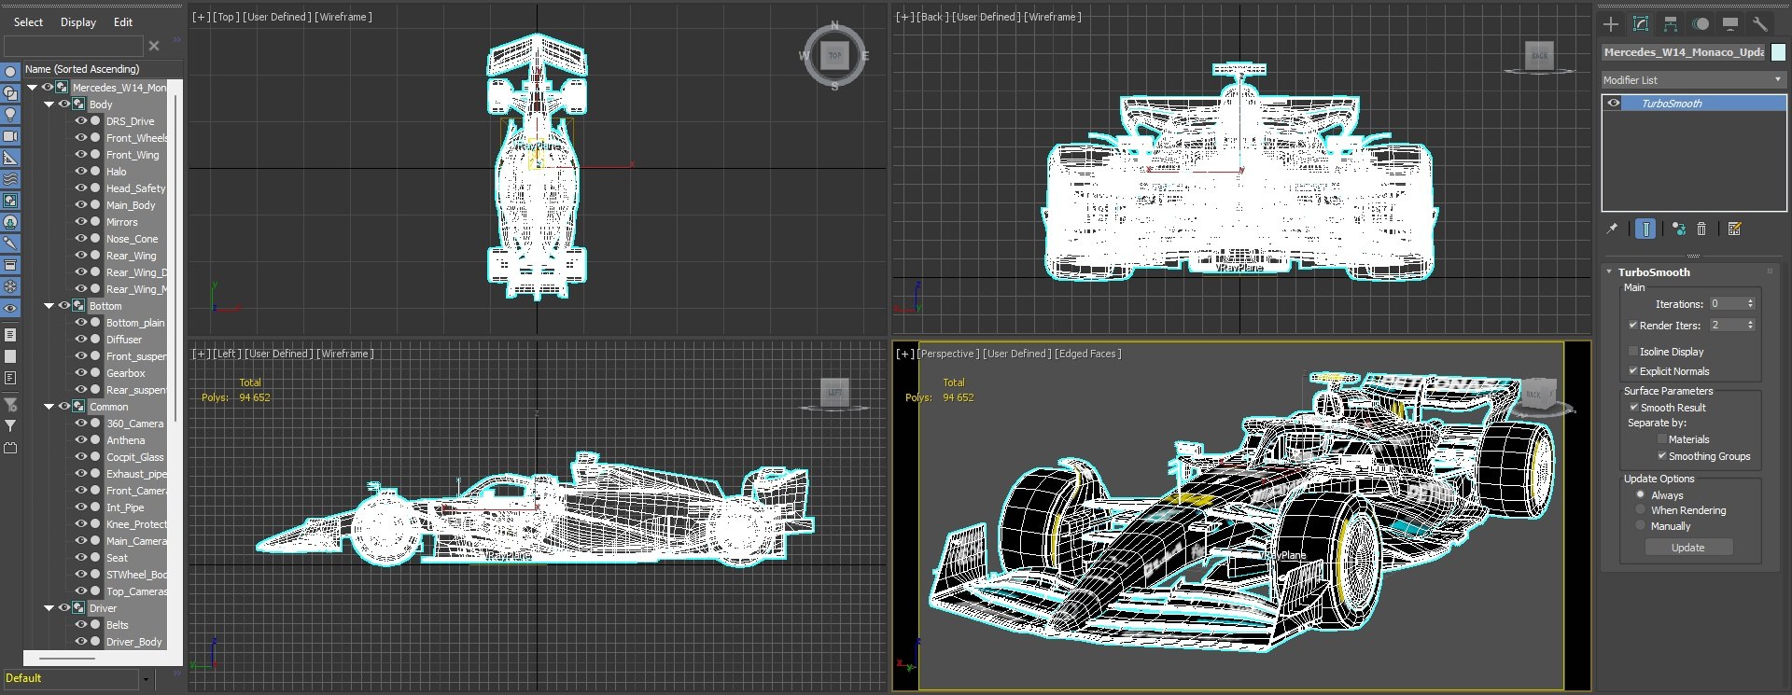Viewport: 1792px width, 695px height.
Task: Click the Top viewport ViewCube
Action: 835,56
